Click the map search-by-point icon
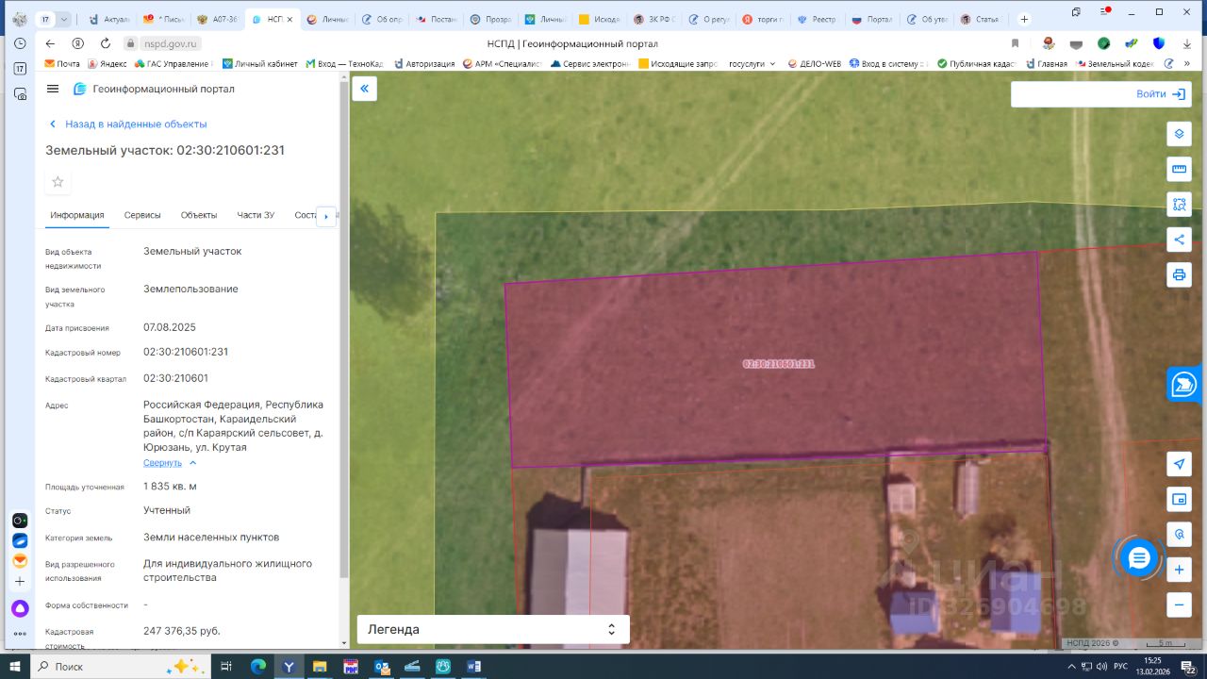Viewport: 1207px width, 679px height. tap(1179, 534)
